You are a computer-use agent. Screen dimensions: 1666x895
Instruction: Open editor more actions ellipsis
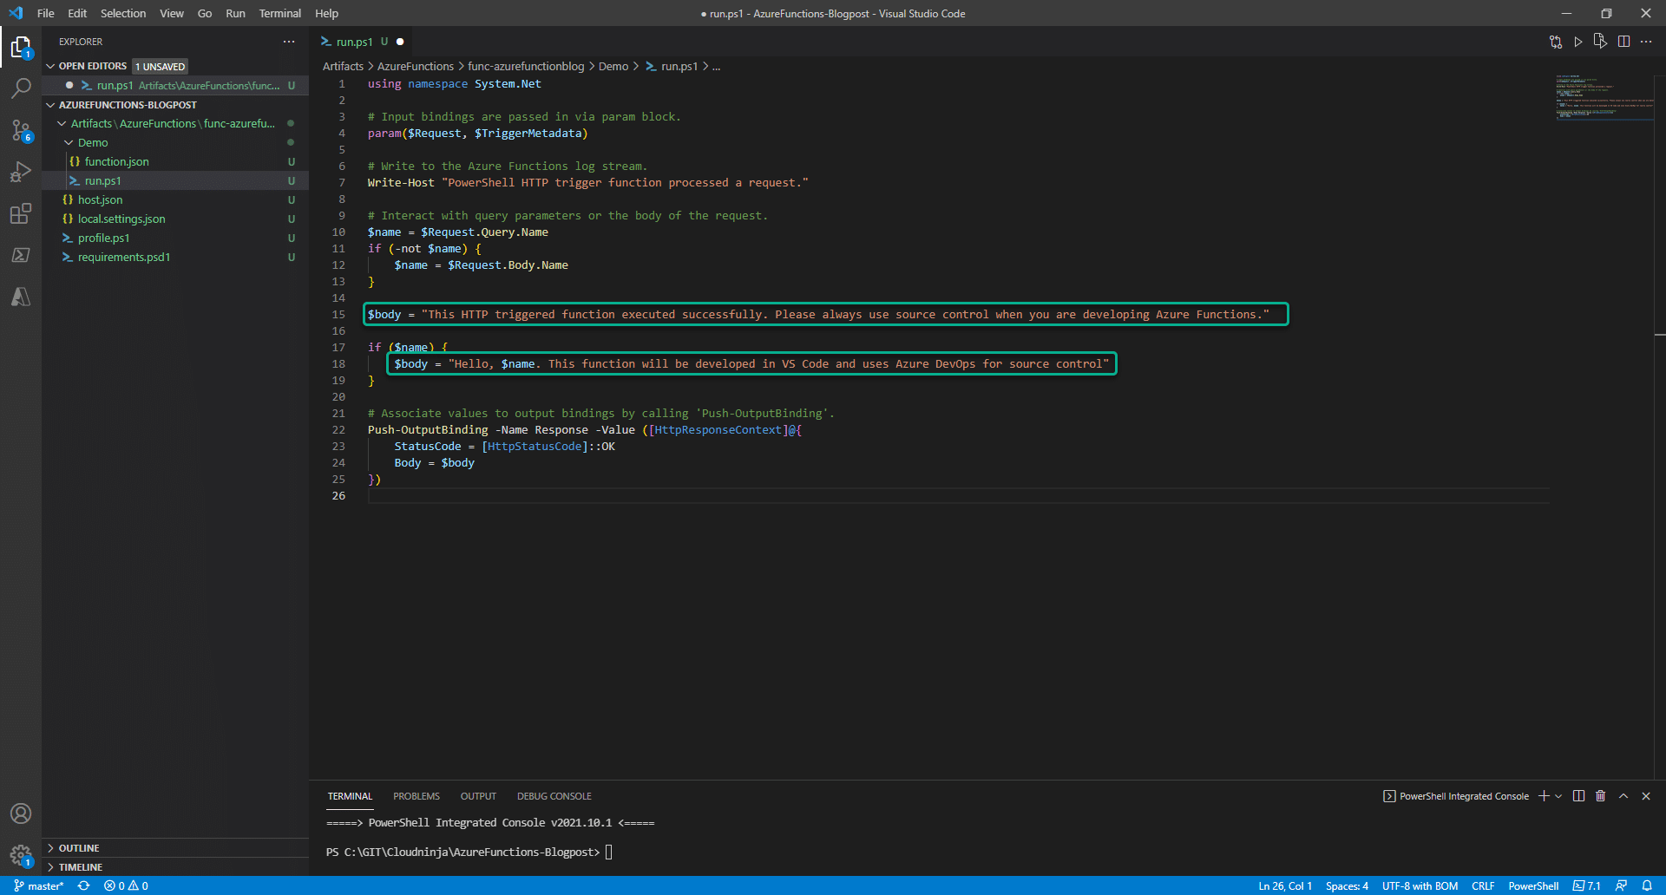(1646, 42)
